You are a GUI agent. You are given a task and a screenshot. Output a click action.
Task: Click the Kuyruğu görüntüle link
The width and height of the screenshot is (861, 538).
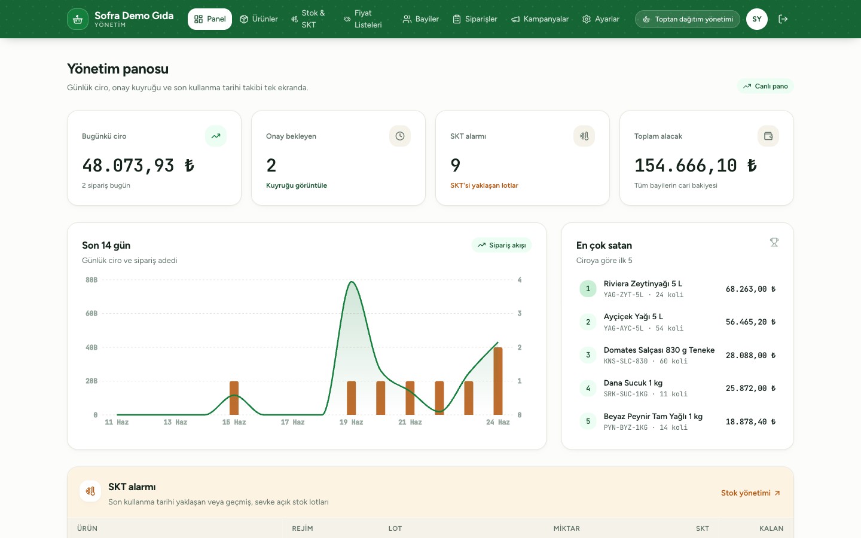coord(297,185)
